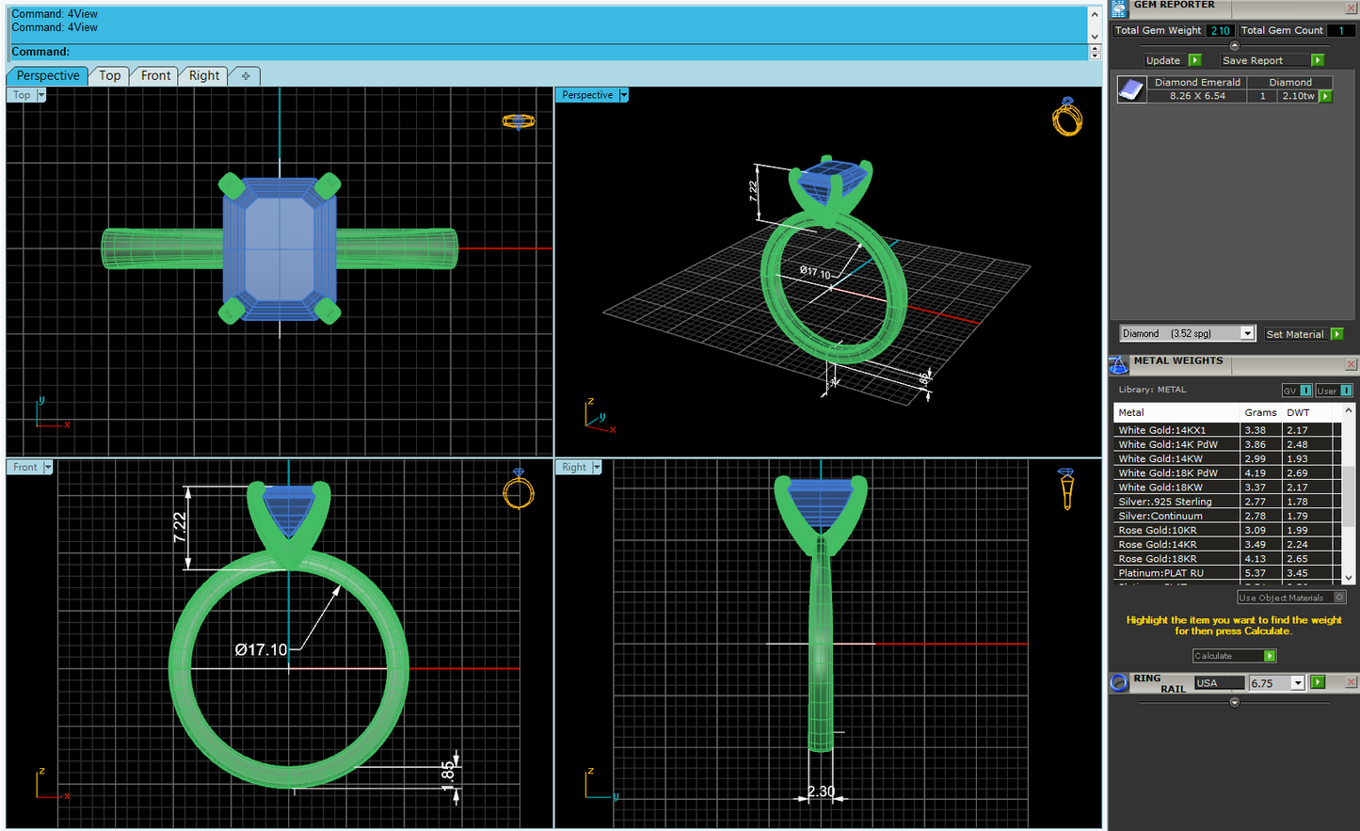
Task: Add a new viewport tab with plus icon
Action: tap(246, 76)
